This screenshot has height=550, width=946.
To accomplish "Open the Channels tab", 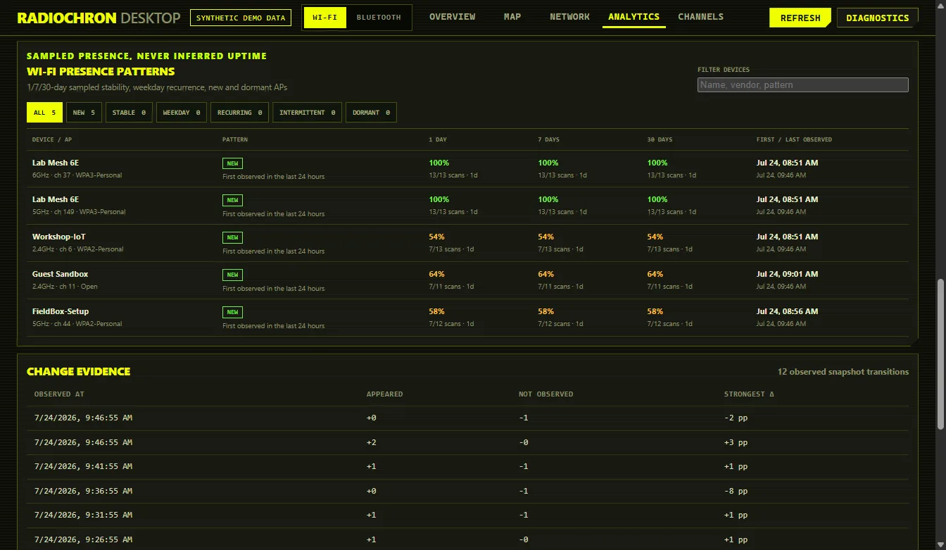I will point(700,16).
